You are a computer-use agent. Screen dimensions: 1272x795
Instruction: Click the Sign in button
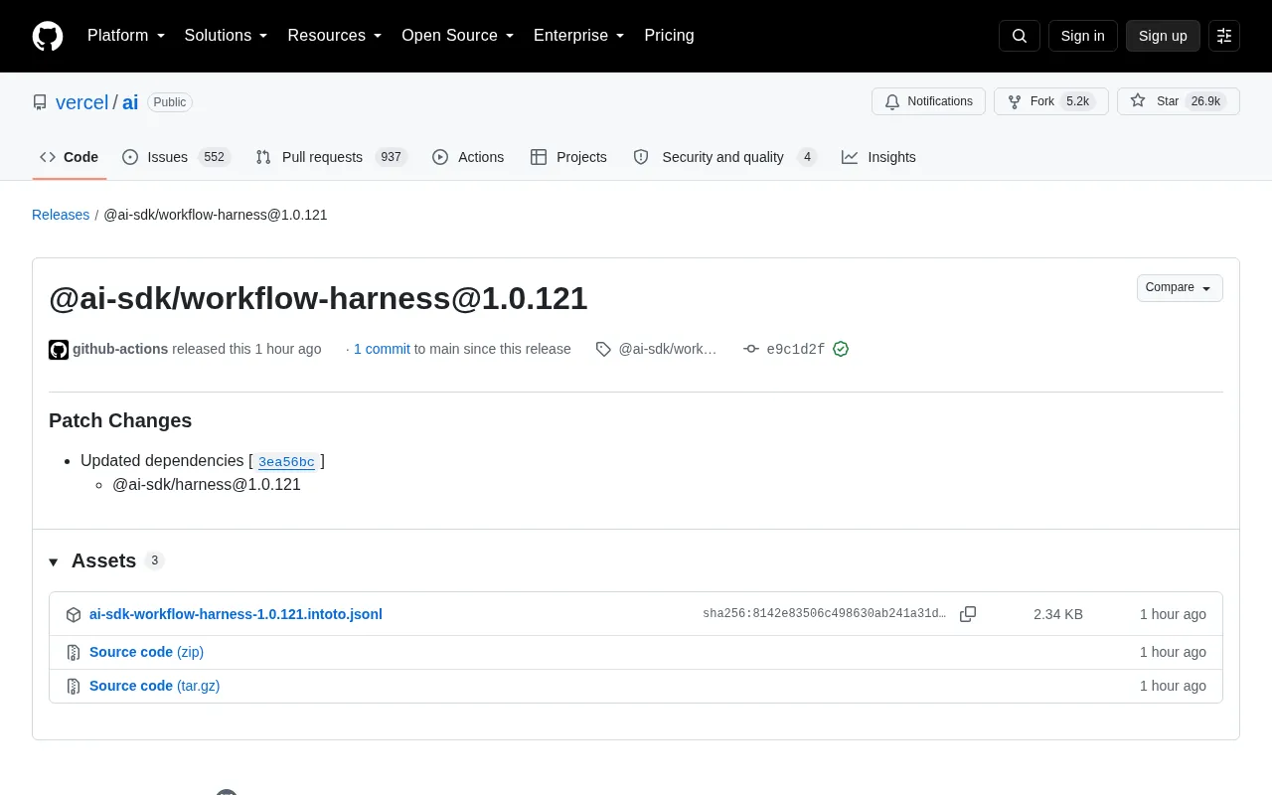[x=1082, y=36]
